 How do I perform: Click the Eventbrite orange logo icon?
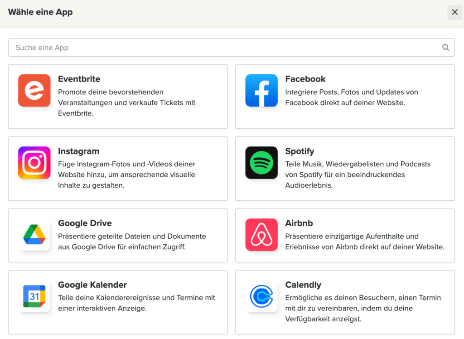[34, 90]
